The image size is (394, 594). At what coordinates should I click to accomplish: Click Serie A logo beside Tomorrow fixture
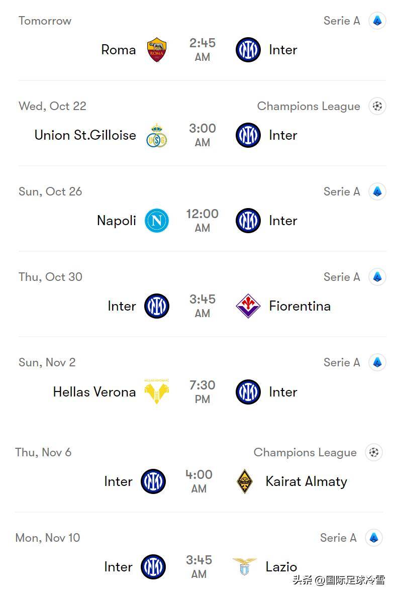click(377, 21)
